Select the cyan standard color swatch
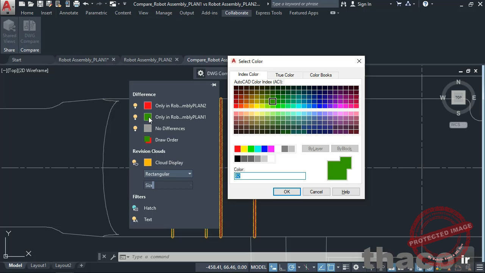485x273 pixels. pyautogui.click(x=258, y=149)
